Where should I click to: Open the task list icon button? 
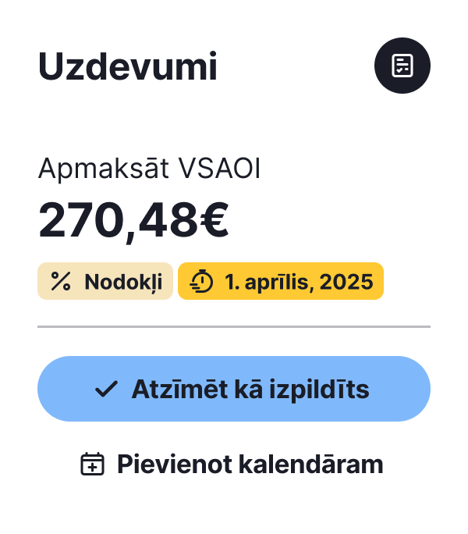[x=402, y=66]
